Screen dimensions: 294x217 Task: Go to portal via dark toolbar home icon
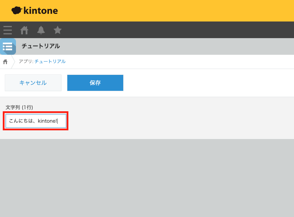tap(24, 30)
